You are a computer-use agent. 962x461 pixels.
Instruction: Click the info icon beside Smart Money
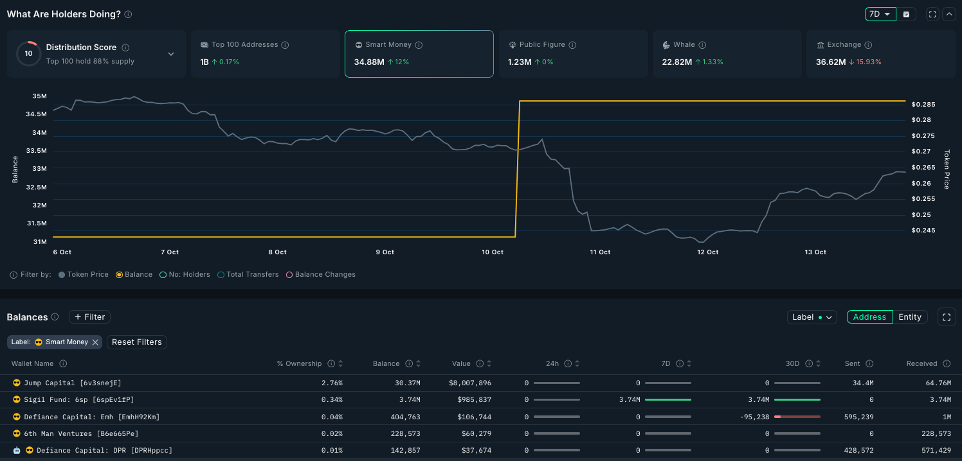419,45
